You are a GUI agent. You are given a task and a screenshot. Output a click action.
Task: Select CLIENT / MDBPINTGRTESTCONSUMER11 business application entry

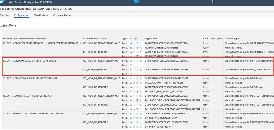[x=42, y=43]
